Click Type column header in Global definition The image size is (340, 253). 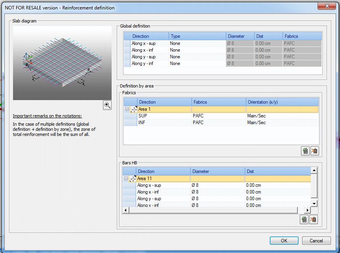[197, 36]
